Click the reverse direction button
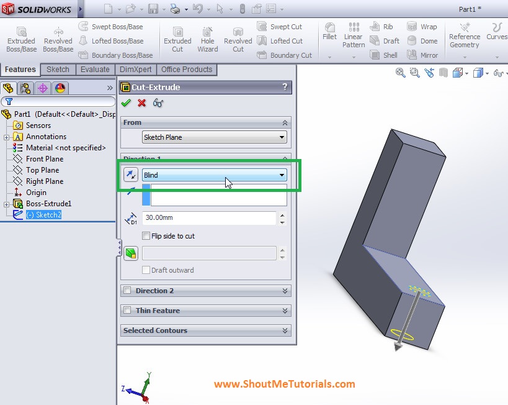The width and height of the screenshot is (508, 405). pos(131,175)
